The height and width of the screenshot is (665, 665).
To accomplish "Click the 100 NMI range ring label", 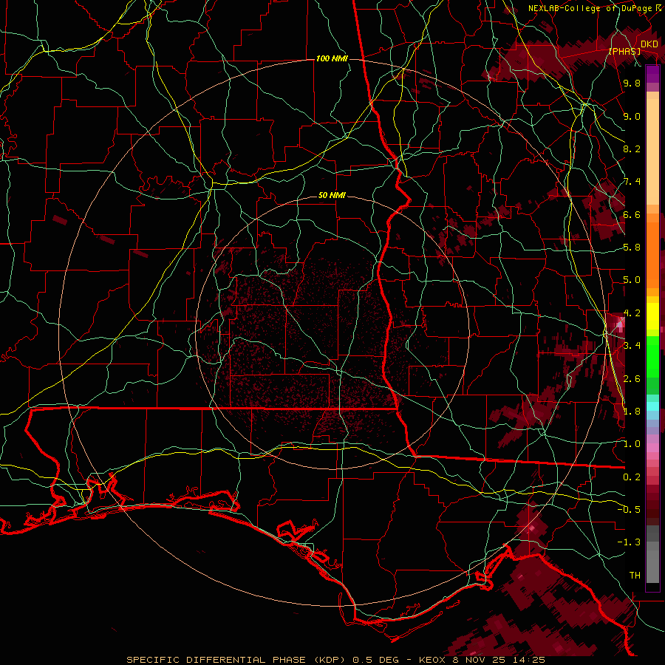I will 332,58.
